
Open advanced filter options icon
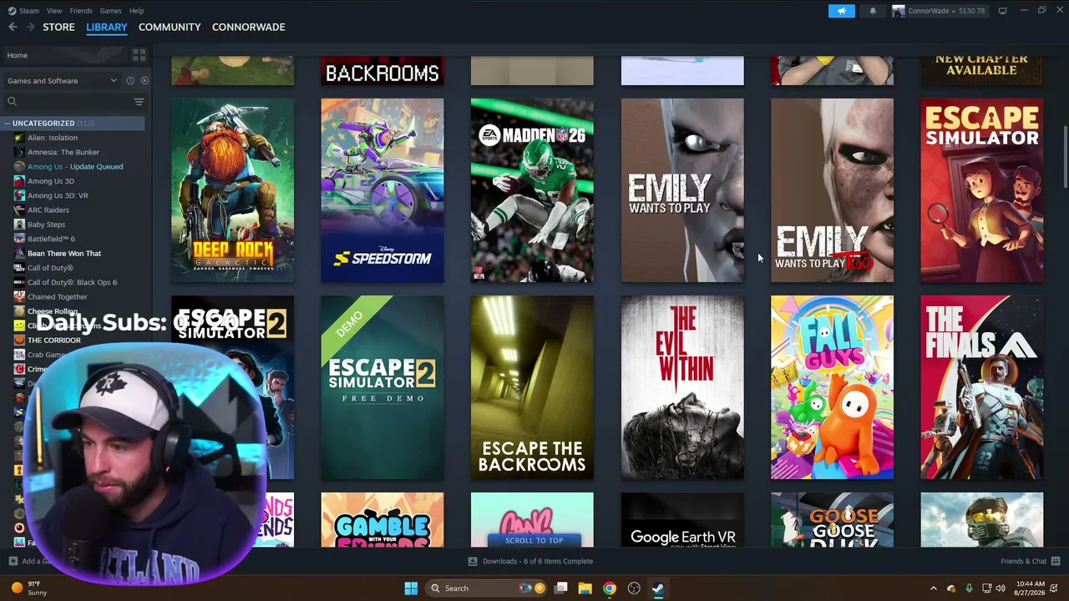click(139, 102)
